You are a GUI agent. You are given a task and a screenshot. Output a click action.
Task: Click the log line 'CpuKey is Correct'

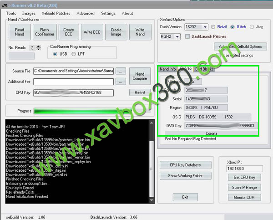20,188
